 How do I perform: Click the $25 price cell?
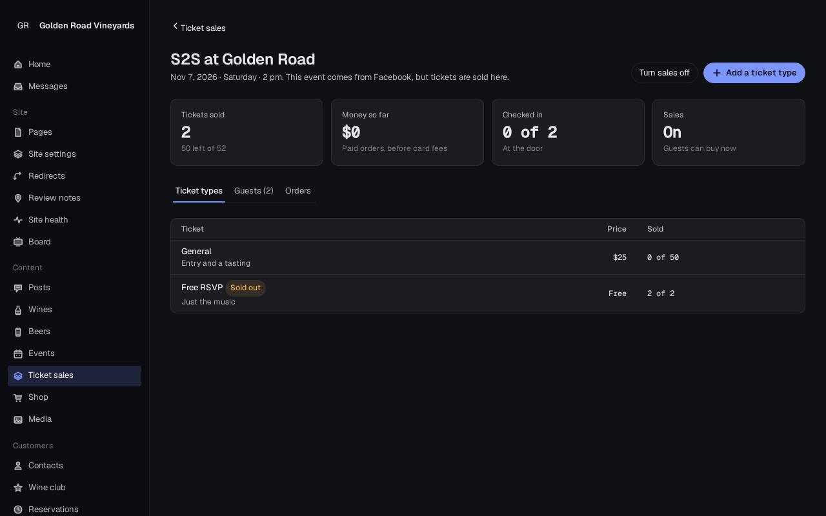pyautogui.click(x=619, y=257)
